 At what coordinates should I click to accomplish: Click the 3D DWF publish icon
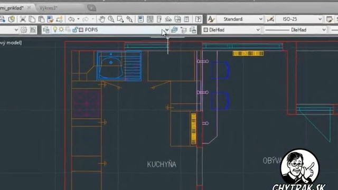(x=11, y=19)
